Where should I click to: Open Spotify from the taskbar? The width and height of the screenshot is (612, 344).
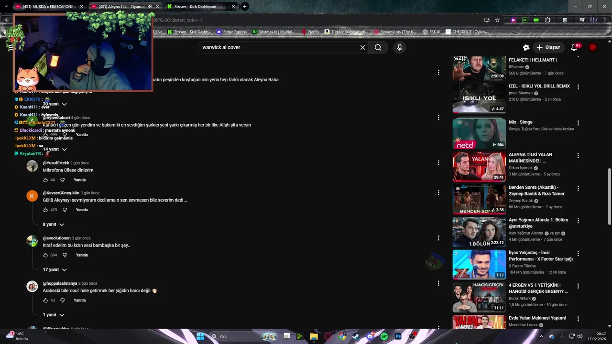pos(384,336)
